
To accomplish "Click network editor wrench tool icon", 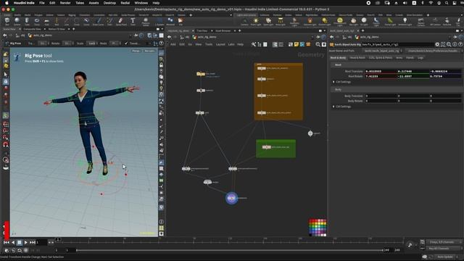I will (x=254, y=44).
